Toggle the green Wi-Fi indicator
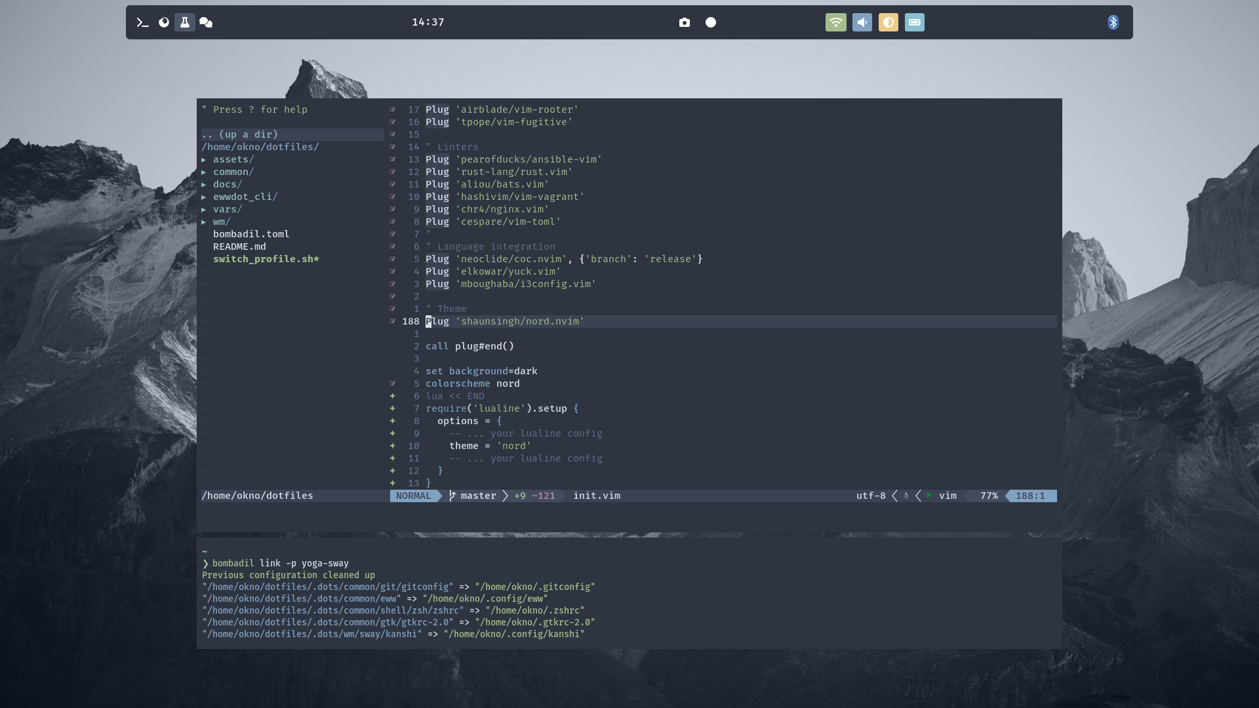 pos(836,22)
